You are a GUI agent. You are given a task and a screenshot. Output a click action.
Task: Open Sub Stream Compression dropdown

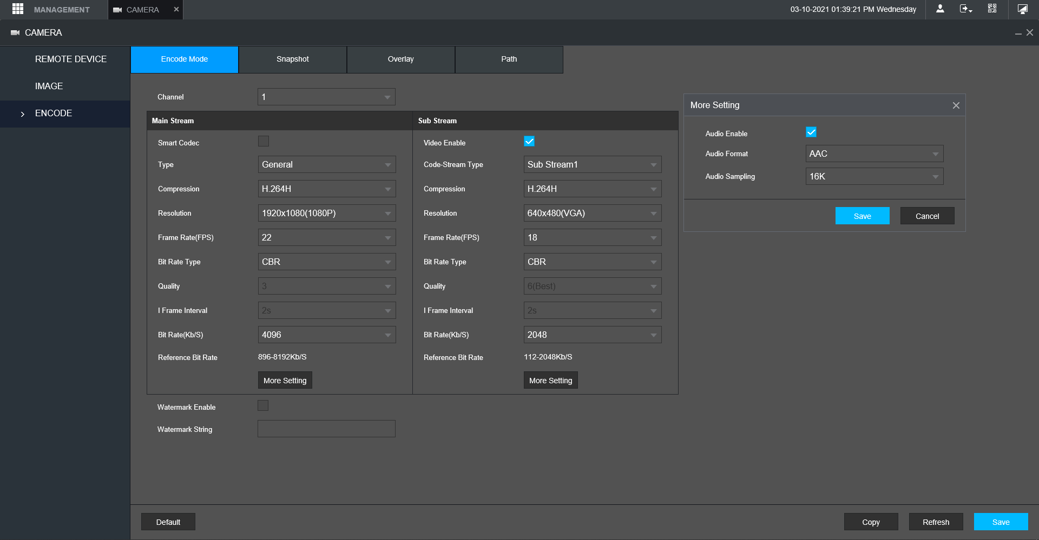tap(593, 189)
